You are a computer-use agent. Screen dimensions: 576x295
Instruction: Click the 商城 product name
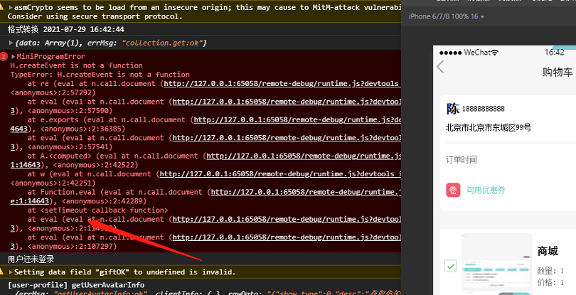pyautogui.click(x=548, y=251)
